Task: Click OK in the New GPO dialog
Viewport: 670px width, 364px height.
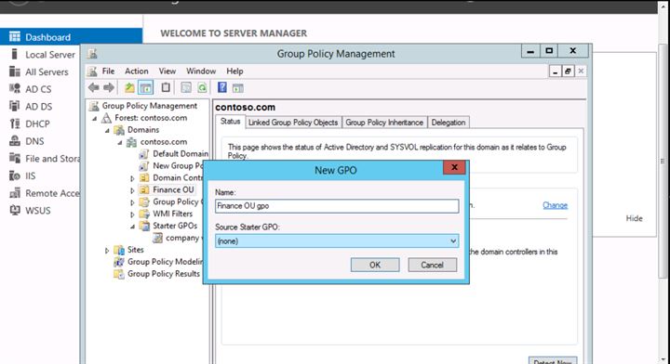Action: (375, 265)
